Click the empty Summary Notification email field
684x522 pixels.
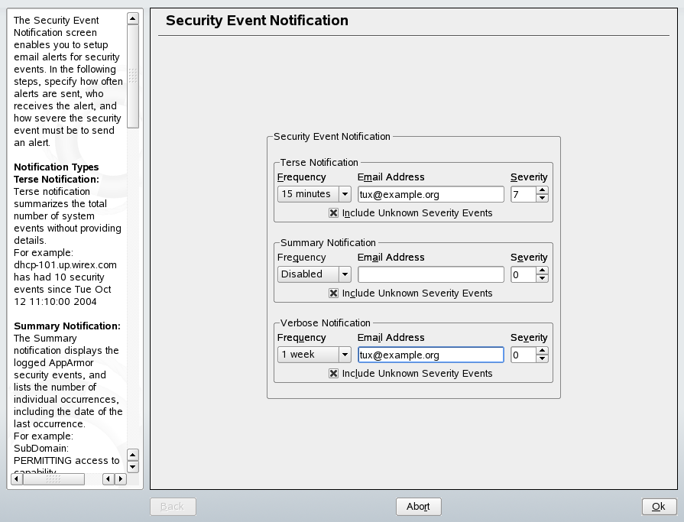tap(430, 274)
